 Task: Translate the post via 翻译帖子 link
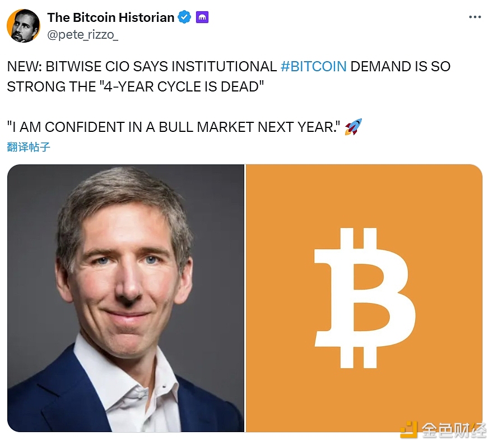(x=29, y=147)
